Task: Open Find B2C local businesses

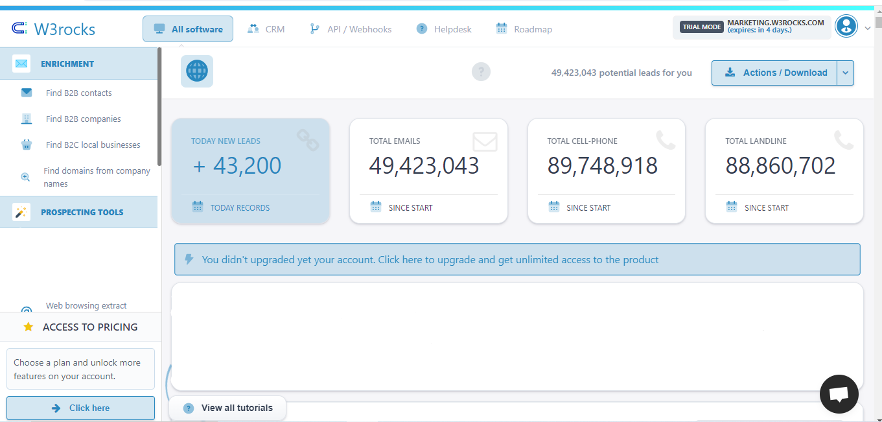Action: tap(93, 145)
